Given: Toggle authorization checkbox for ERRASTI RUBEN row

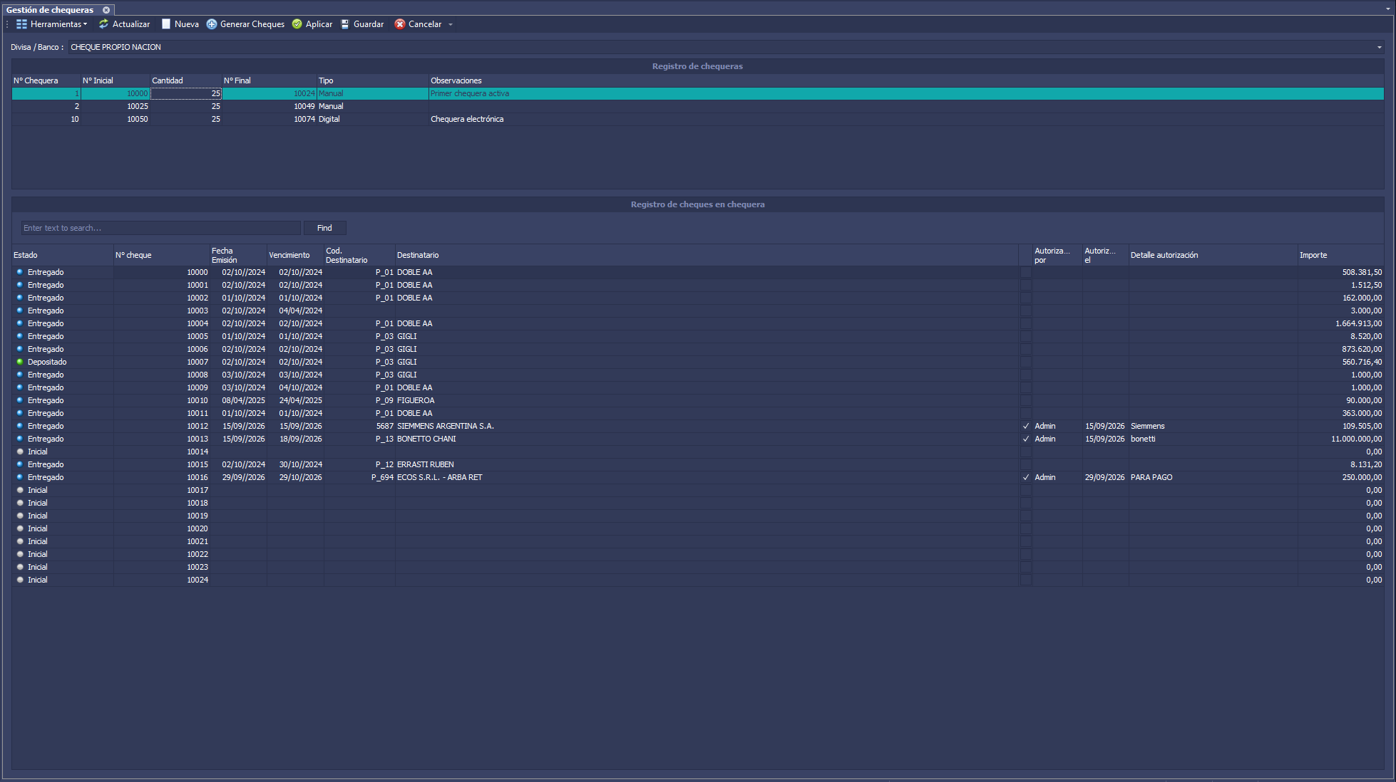Looking at the screenshot, I should pos(1026,464).
